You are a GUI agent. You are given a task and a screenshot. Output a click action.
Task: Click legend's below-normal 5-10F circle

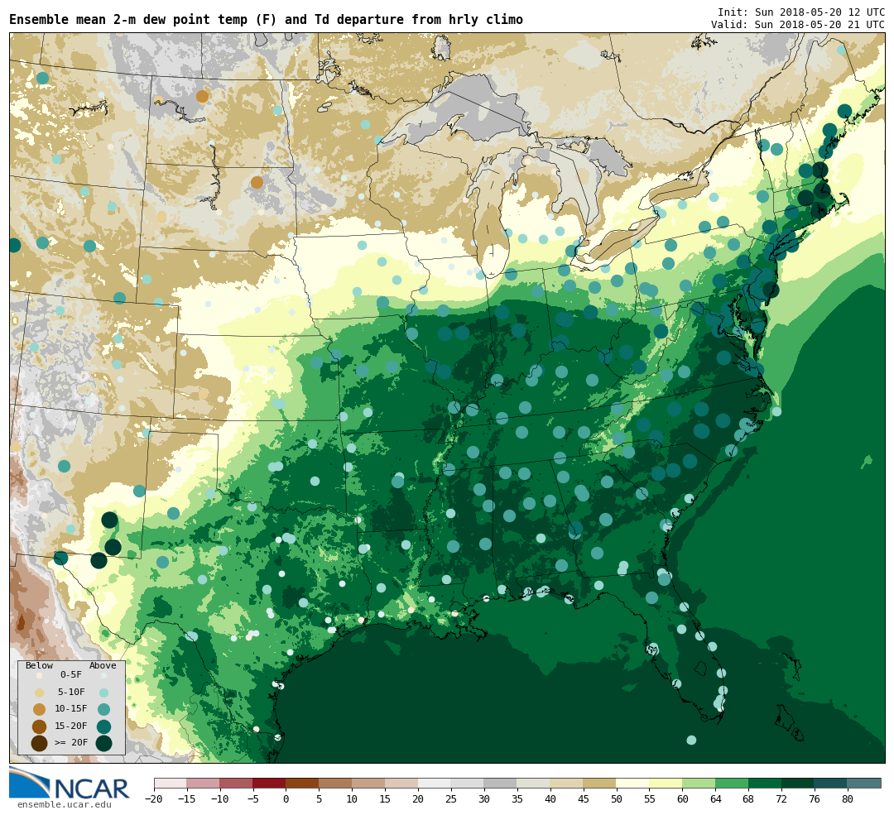pyautogui.click(x=40, y=693)
